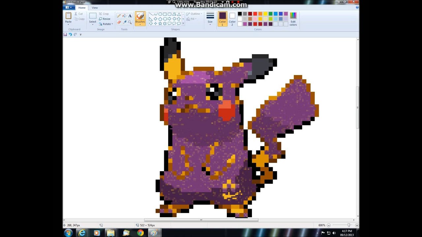422x237 pixels.
Task: Switch to the Home tab
Action: (82, 8)
